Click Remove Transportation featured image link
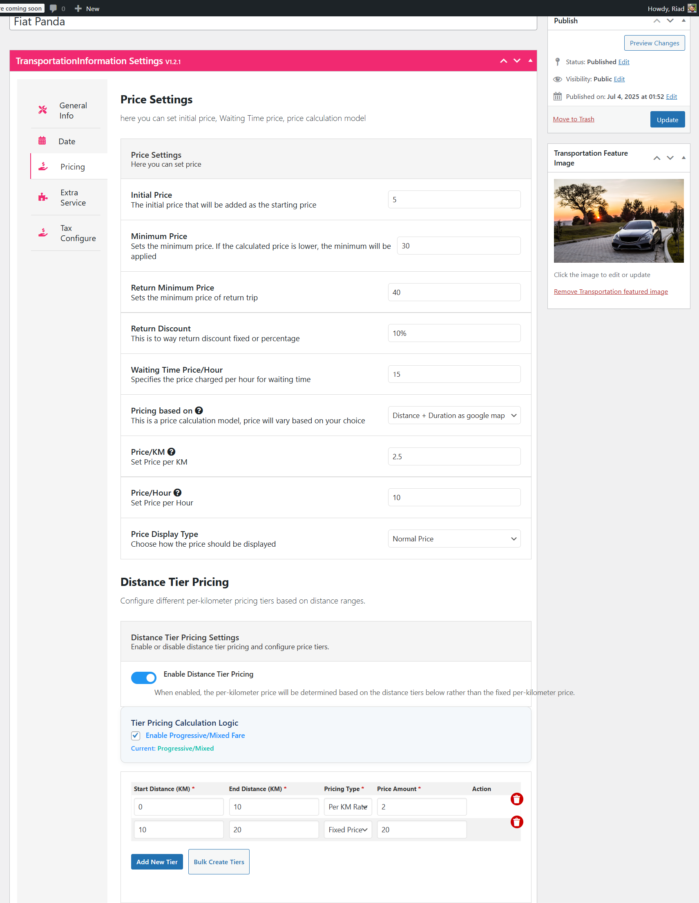Image resolution: width=699 pixels, height=903 pixels. [610, 291]
